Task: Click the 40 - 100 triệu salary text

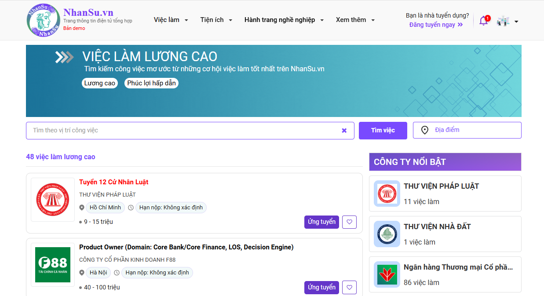Action: point(102,287)
